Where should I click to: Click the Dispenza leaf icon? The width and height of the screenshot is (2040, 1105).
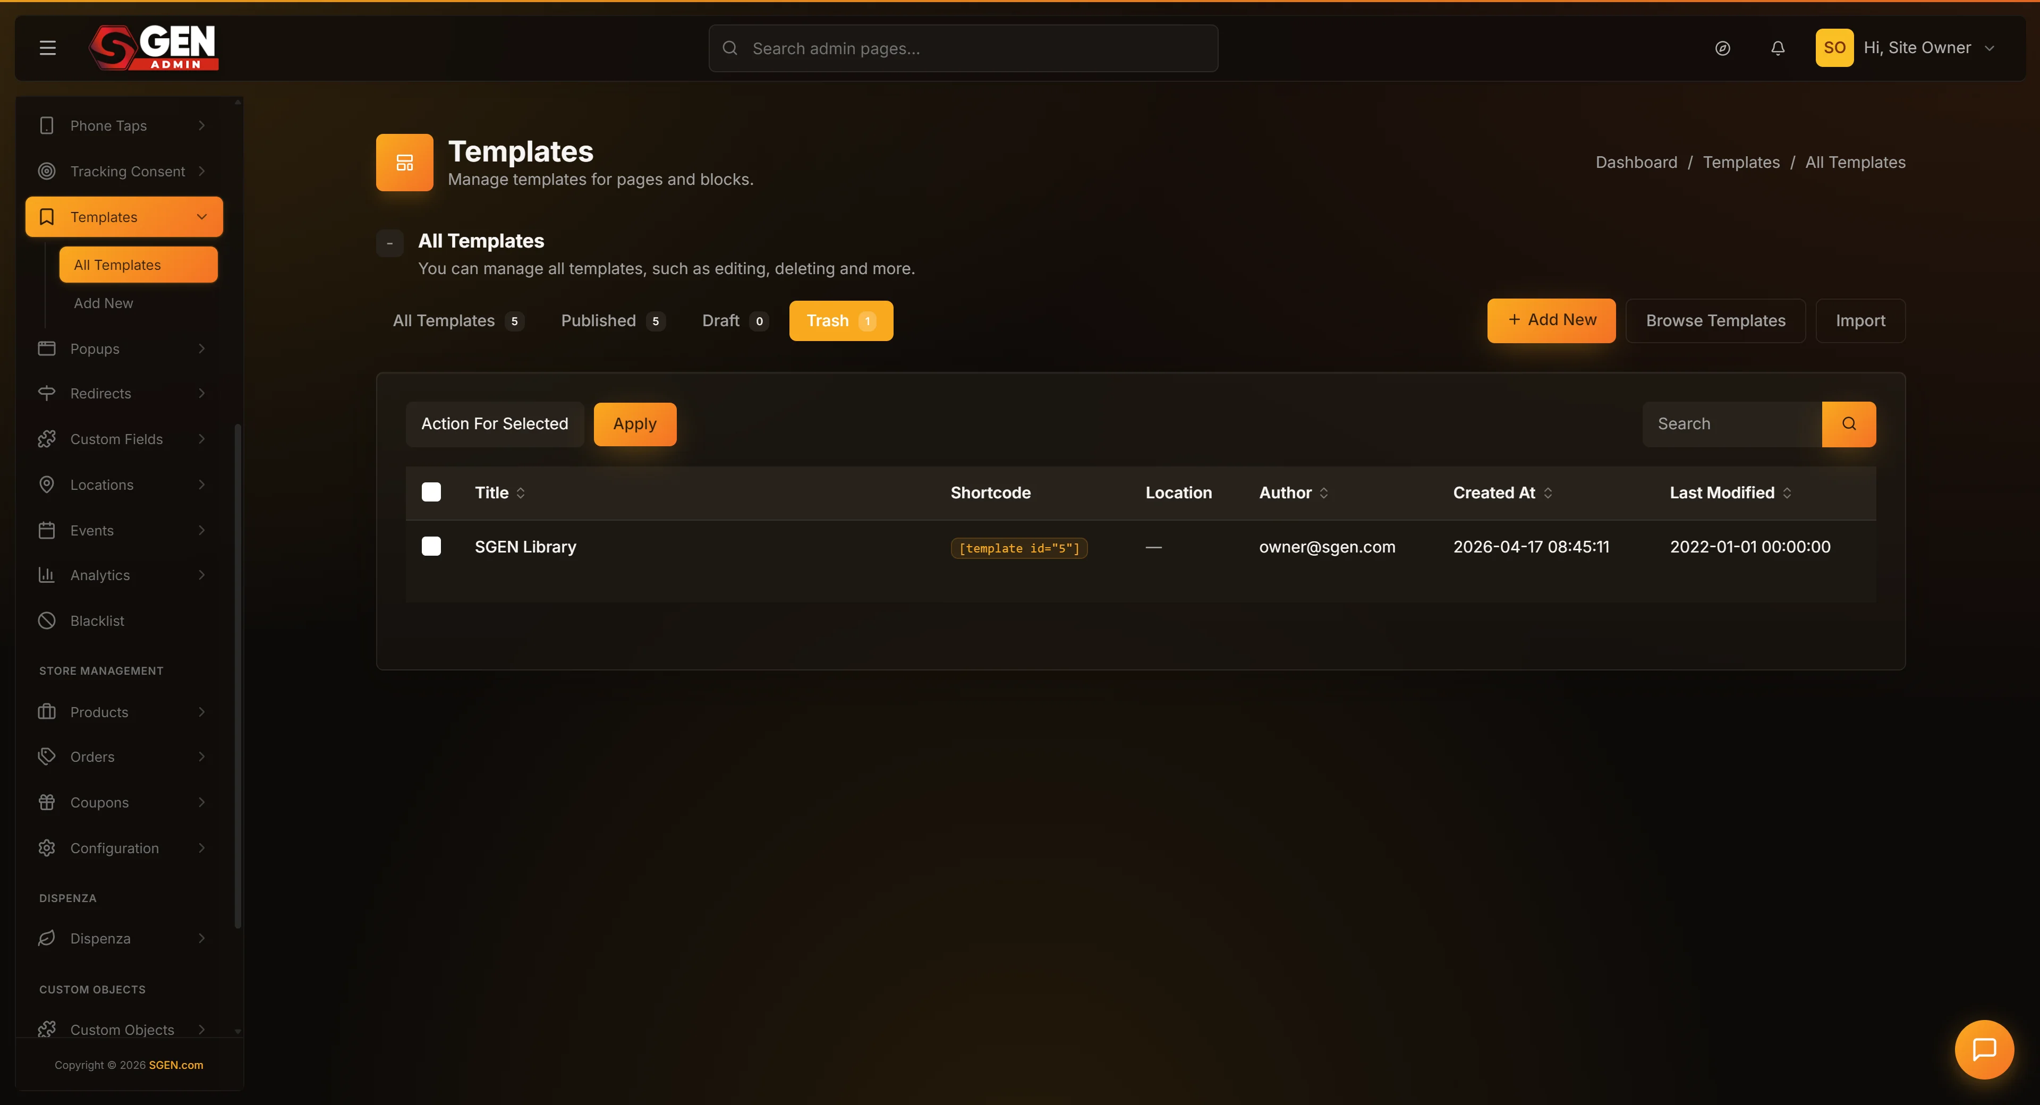(x=47, y=938)
